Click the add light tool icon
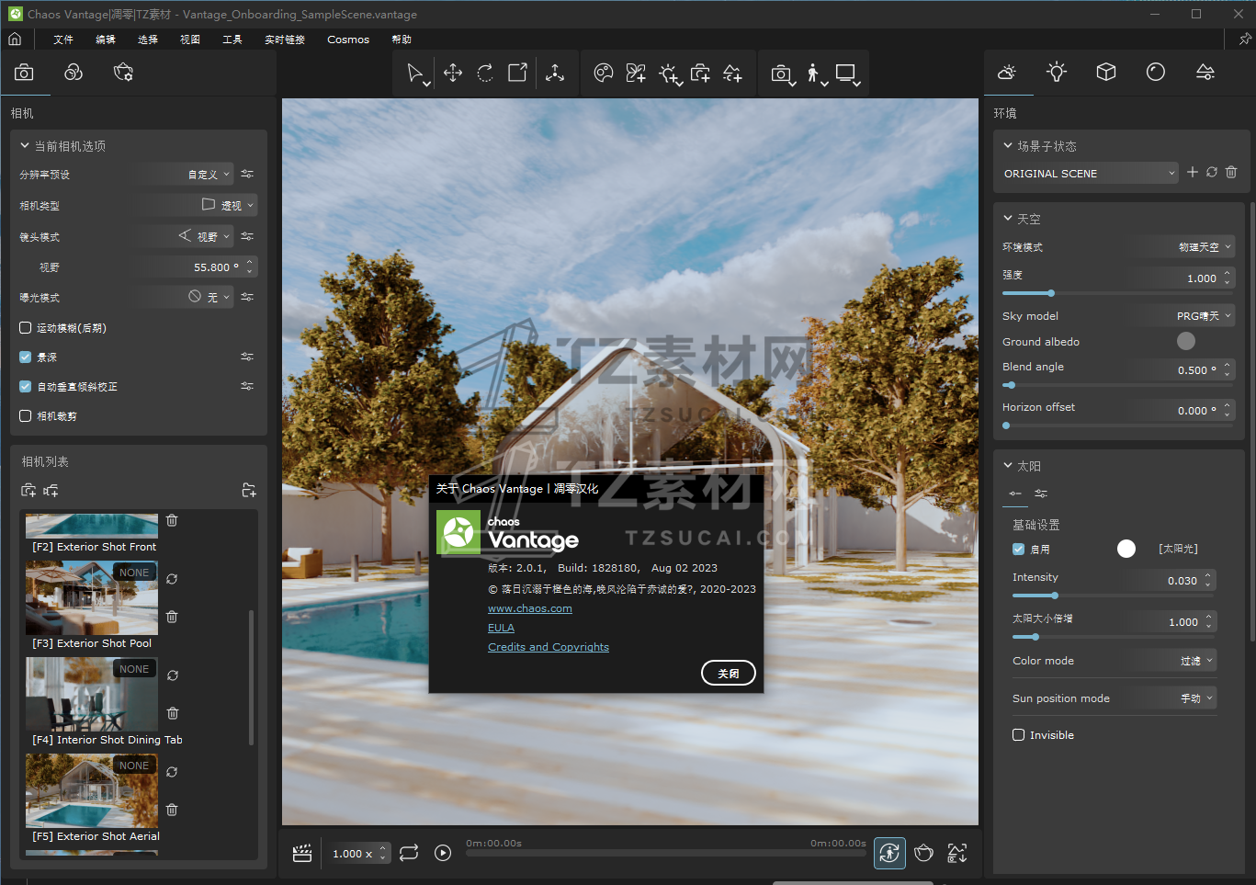Image resolution: width=1256 pixels, height=885 pixels. tap(670, 74)
